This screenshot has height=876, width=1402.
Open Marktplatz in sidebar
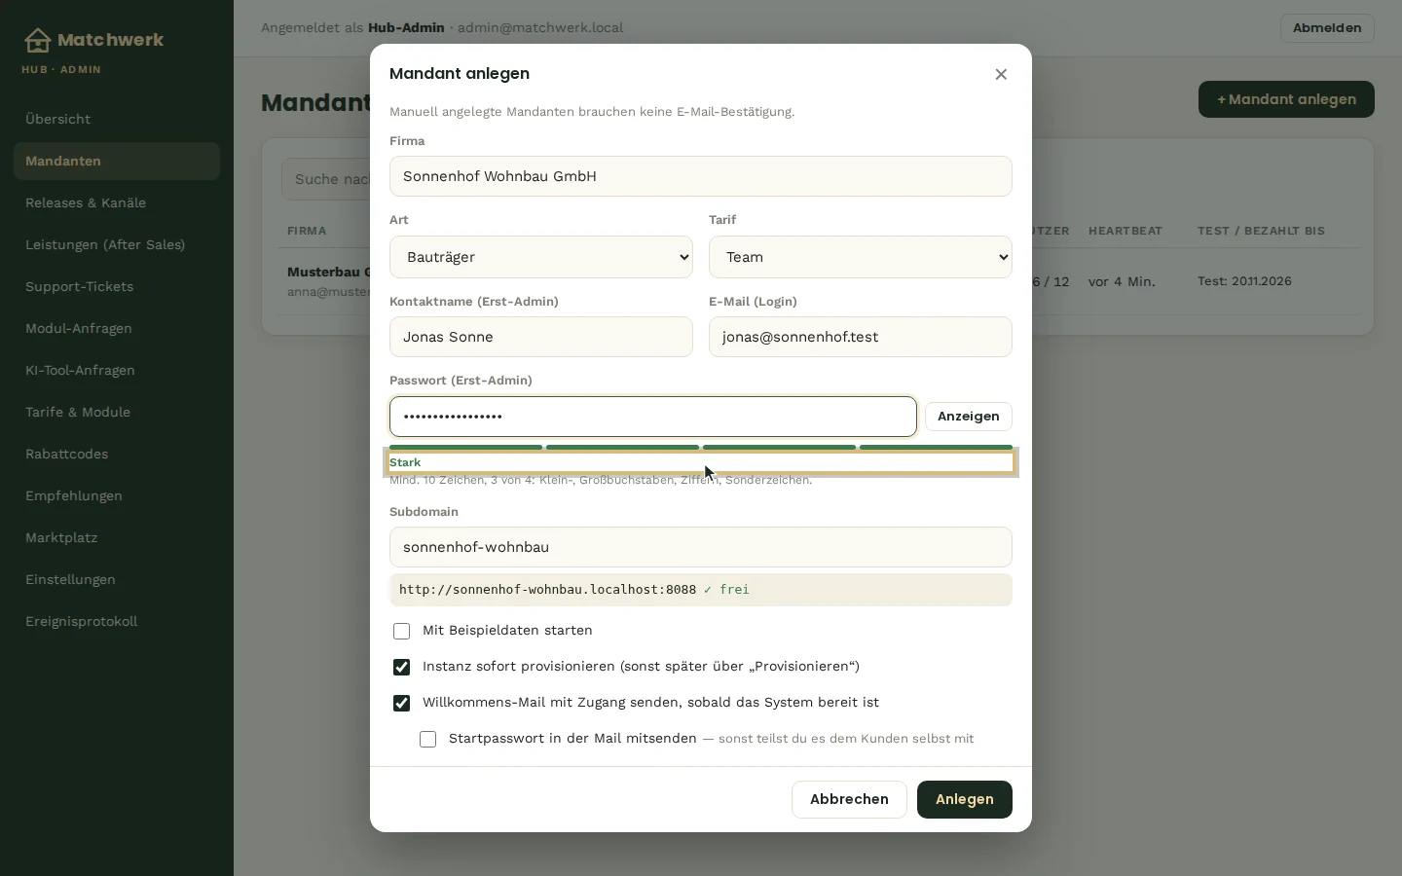(x=117, y=537)
